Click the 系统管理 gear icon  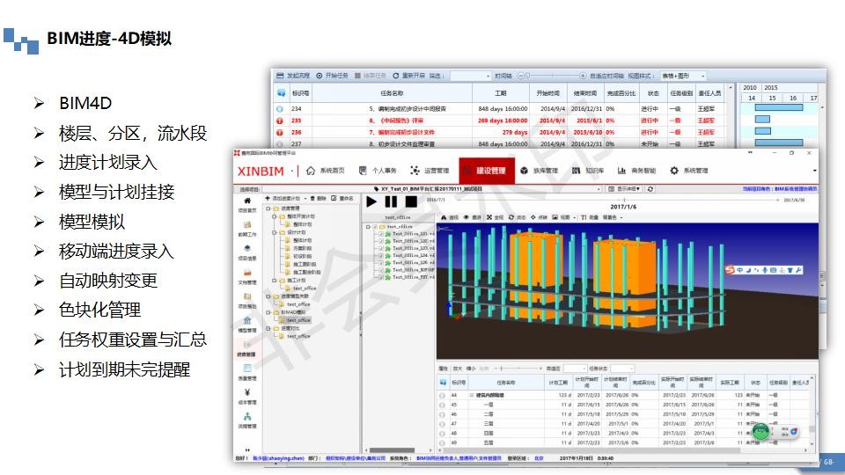click(673, 171)
